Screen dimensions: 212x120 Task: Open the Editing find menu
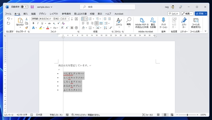click(129, 23)
